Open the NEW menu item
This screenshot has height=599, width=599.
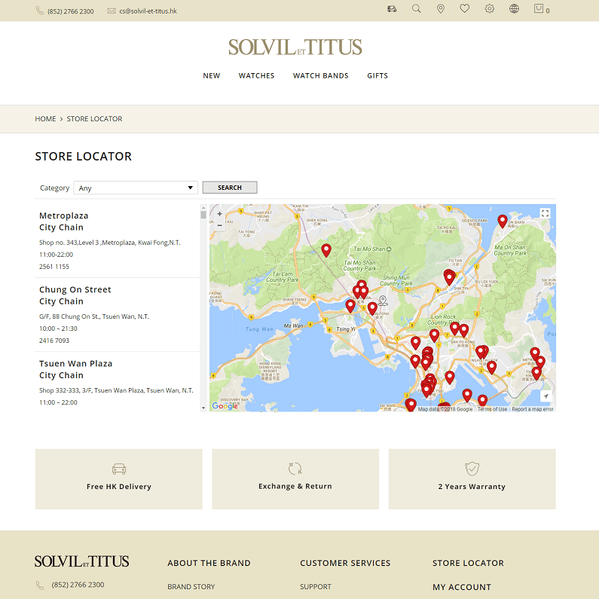pyautogui.click(x=211, y=75)
